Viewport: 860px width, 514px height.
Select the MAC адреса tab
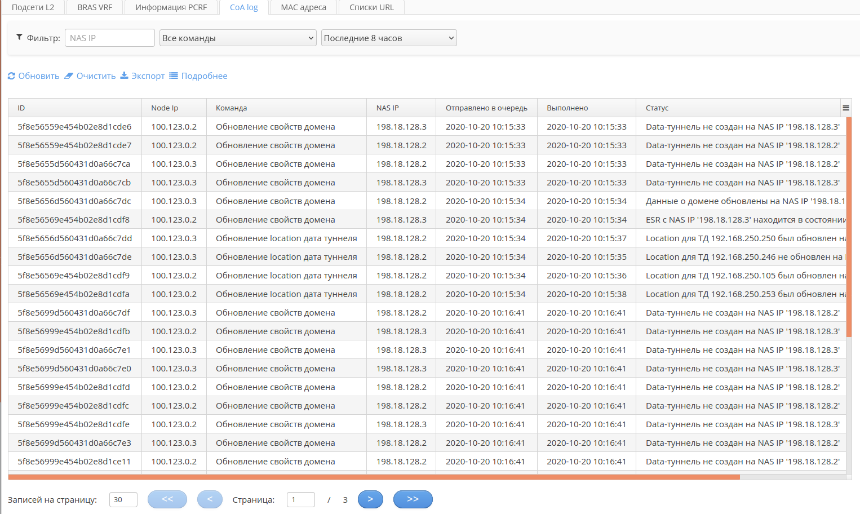(x=303, y=7)
